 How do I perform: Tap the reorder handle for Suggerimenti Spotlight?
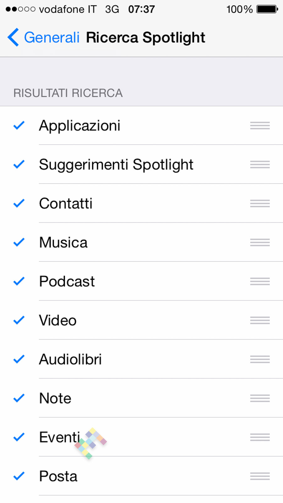click(260, 164)
